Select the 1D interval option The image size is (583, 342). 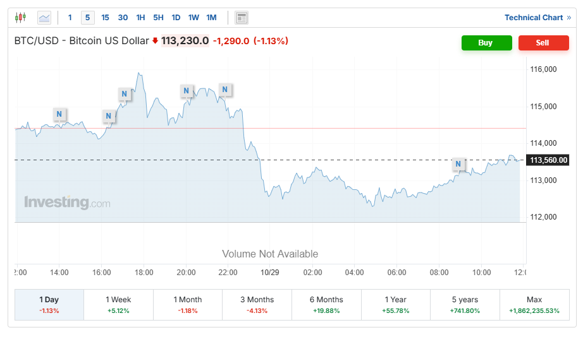tap(176, 18)
